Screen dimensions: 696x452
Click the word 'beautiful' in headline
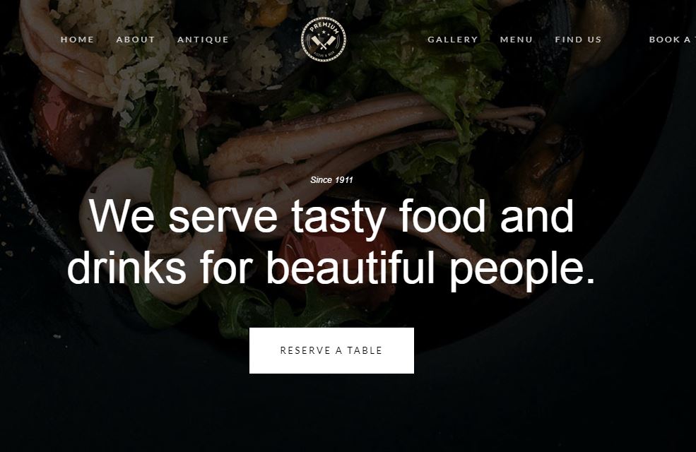[350, 267]
